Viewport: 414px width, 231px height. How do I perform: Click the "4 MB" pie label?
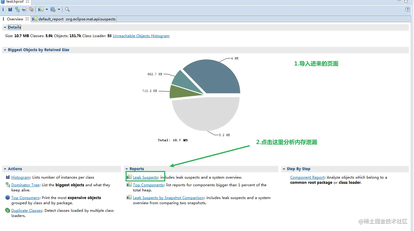pyautogui.click(x=234, y=58)
